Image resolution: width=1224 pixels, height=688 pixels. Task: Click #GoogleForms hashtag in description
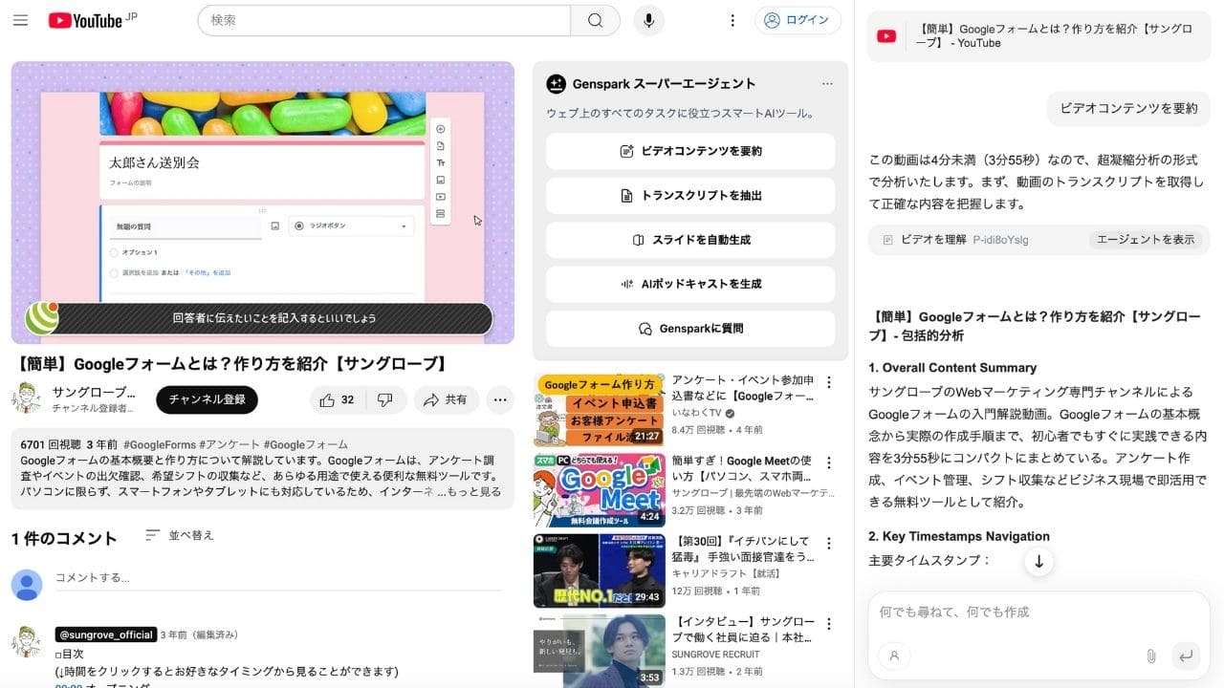pyautogui.click(x=158, y=444)
